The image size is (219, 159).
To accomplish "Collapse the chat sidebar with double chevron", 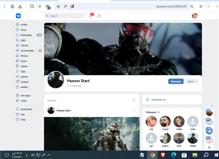I will 212,106.
